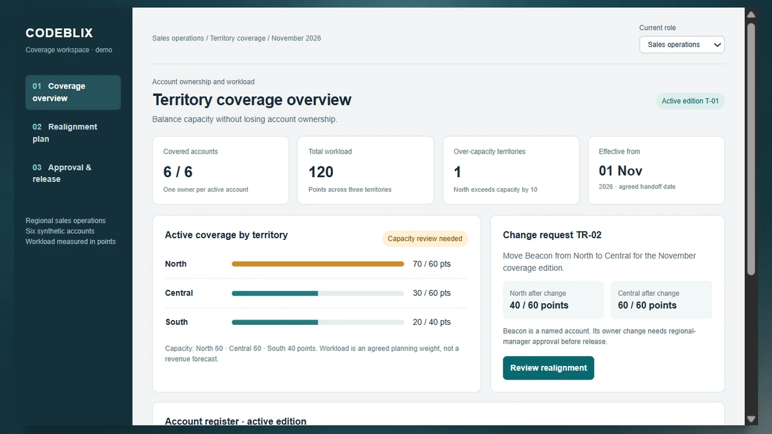Click the Review realignment button

tap(548, 368)
